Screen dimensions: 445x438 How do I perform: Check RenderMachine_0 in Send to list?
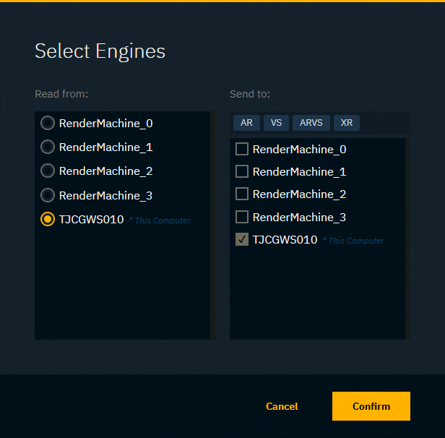(242, 150)
